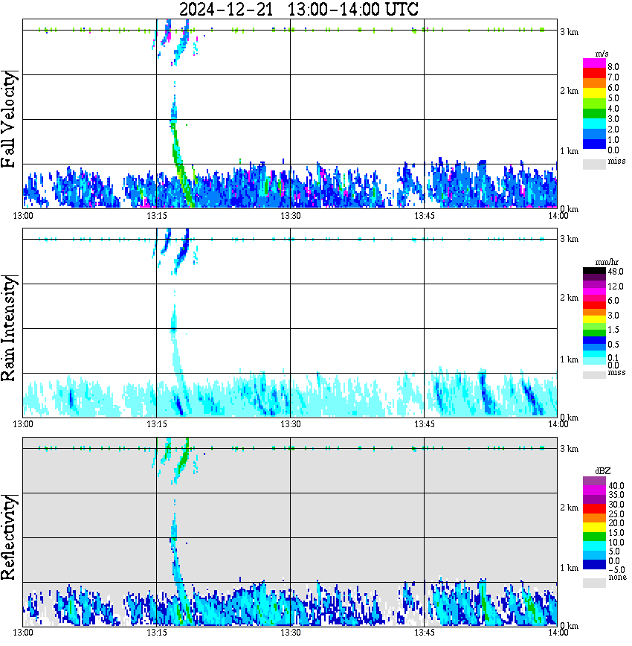Click the "3 km" label of Rain Intensity panel
This screenshot has height=646, width=632.
pyautogui.click(x=569, y=239)
